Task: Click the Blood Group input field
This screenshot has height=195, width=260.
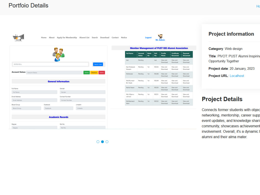Action: 26,108
